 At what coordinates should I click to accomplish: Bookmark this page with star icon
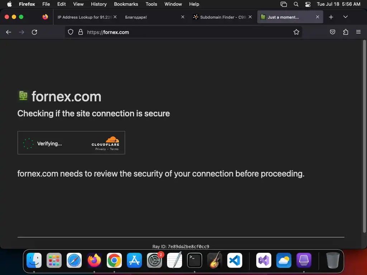pos(296,32)
